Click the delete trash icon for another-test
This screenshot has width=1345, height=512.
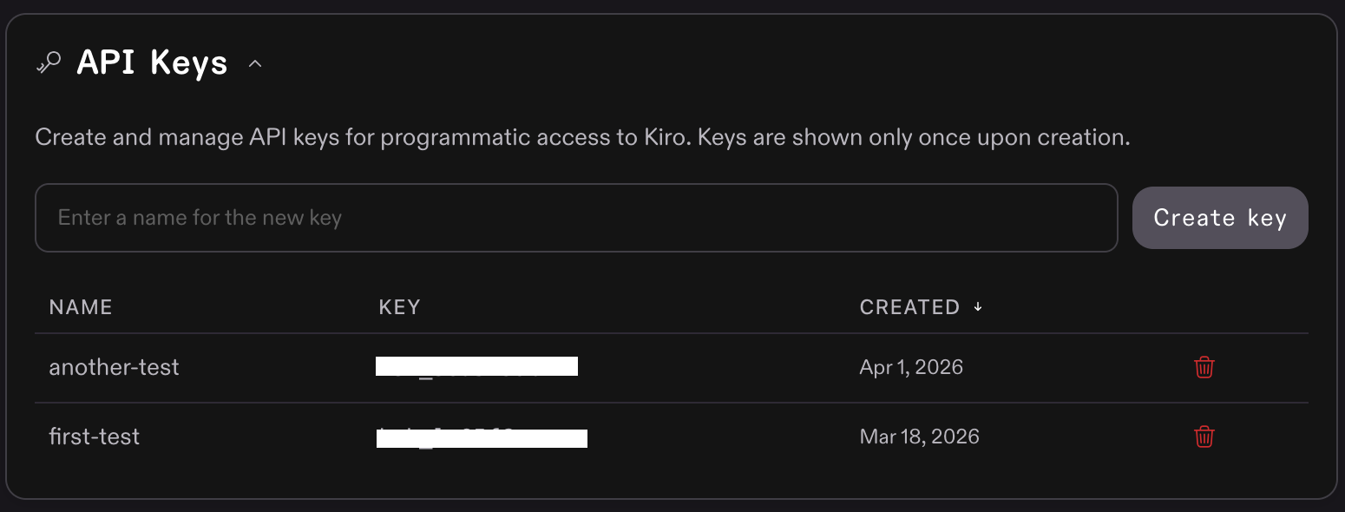(1204, 367)
